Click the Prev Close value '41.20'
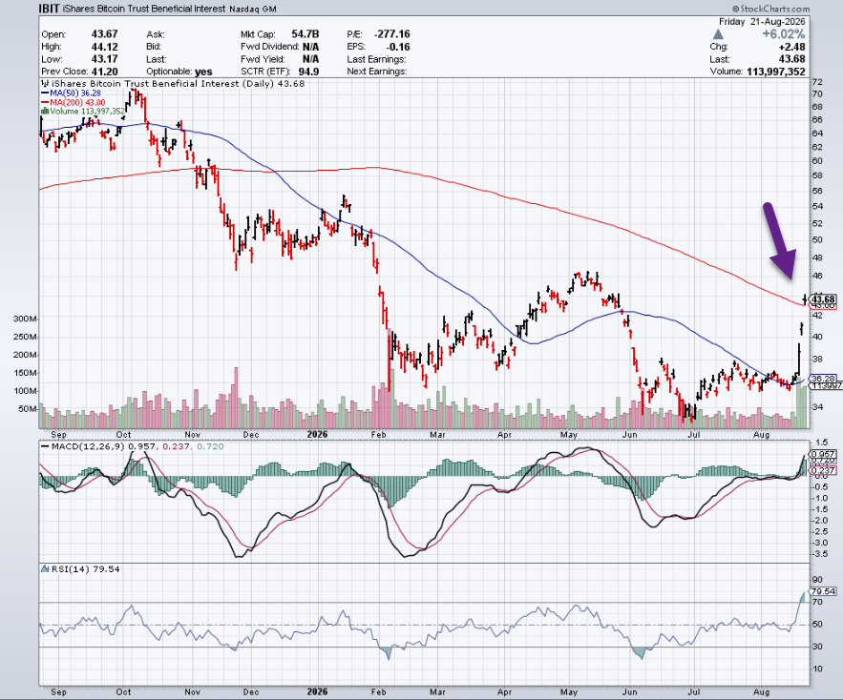Image resolution: width=843 pixels, height=700 pixels. [x=104, y=72]
